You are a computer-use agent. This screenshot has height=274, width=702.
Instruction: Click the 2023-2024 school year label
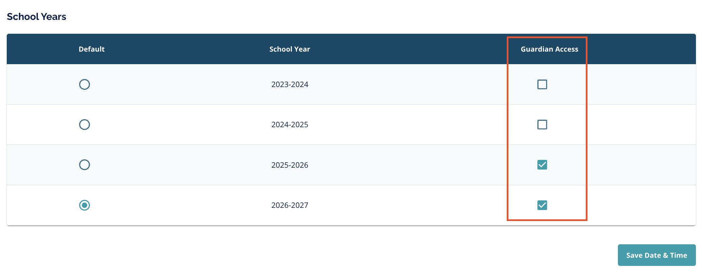point(290,84)
